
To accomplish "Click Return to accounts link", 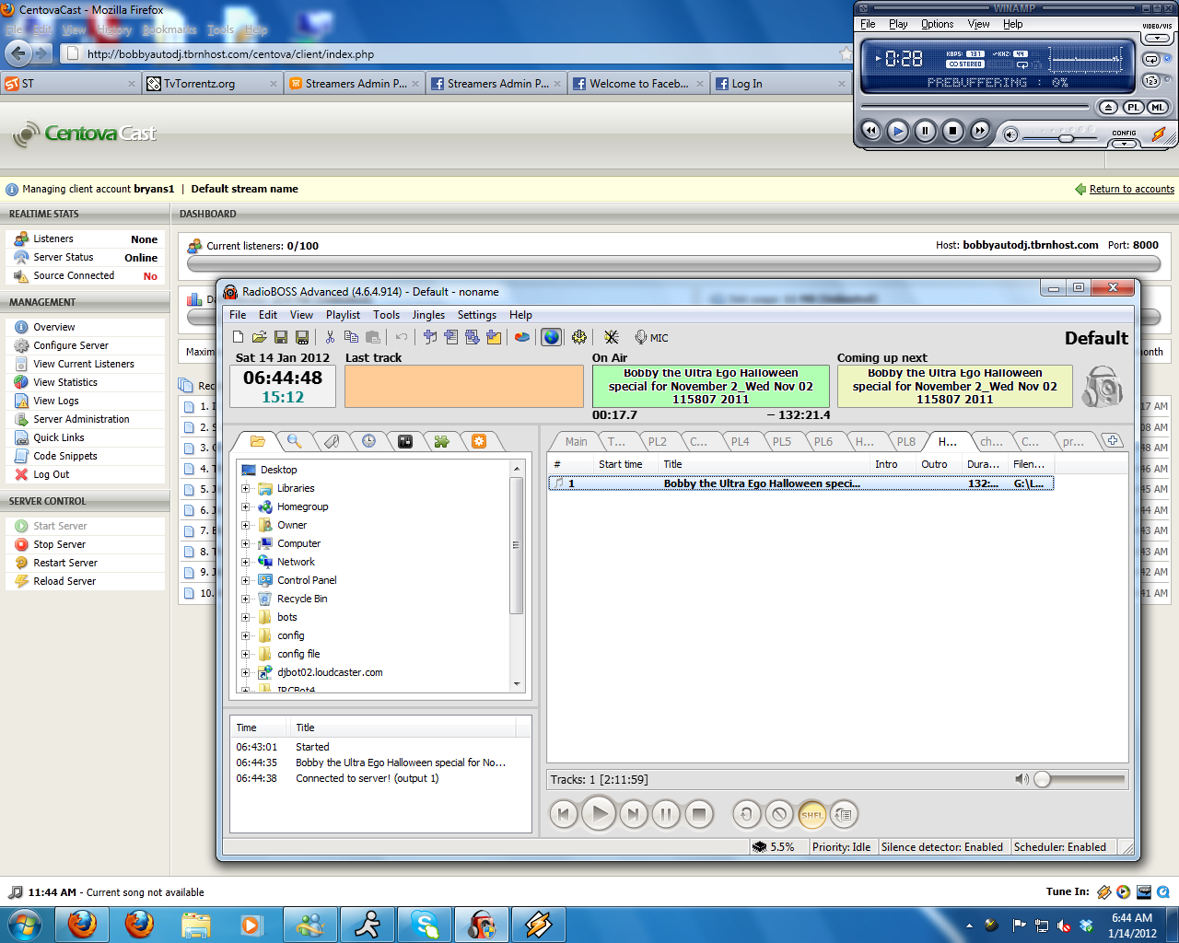I will tap(1132, 189).
